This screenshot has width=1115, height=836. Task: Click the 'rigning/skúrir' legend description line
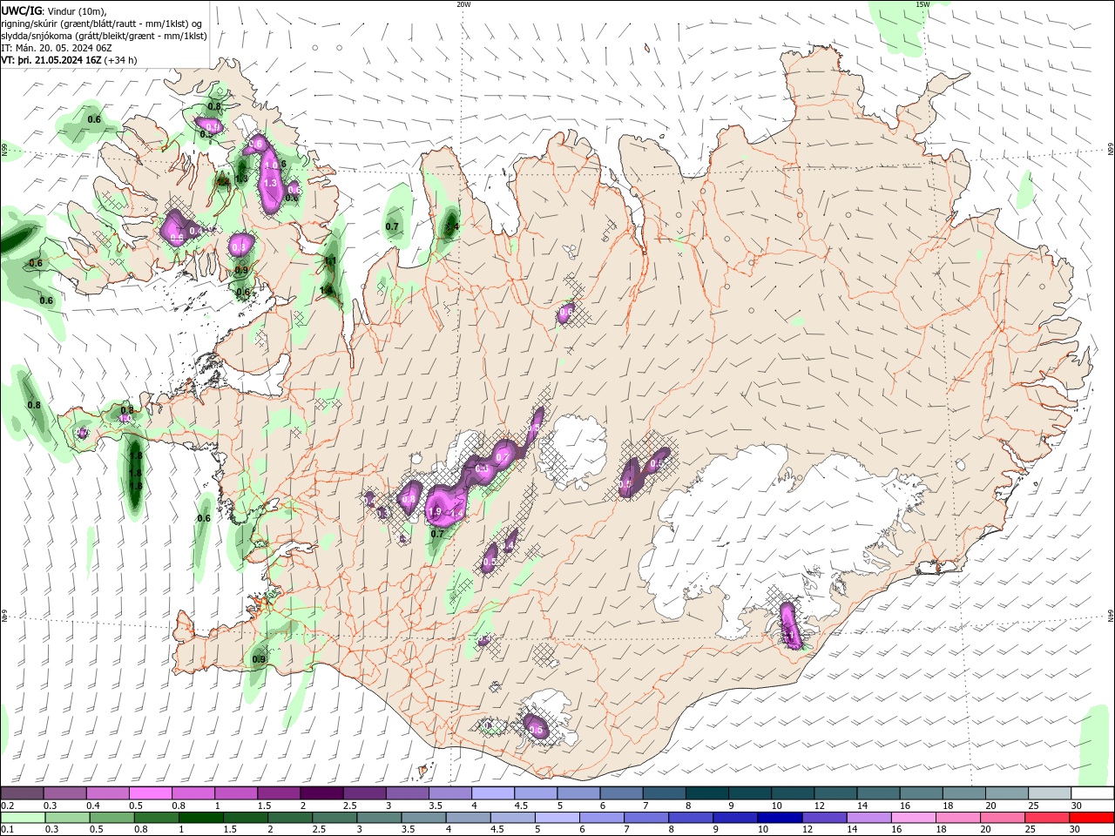pos(101,24)
